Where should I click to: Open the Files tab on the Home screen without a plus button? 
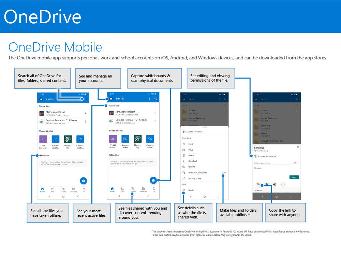point(53,190)
